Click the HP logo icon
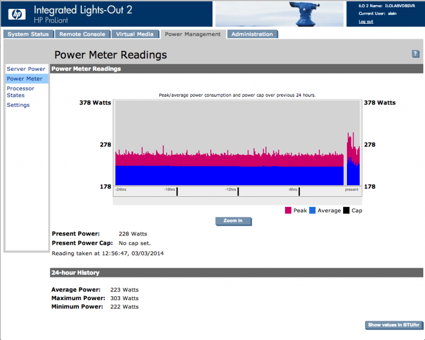 click(17, 14)
